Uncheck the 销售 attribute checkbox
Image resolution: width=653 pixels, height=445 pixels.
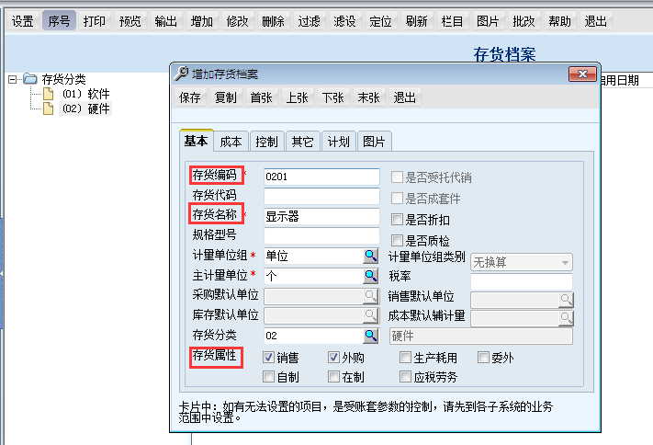[268, 357]
